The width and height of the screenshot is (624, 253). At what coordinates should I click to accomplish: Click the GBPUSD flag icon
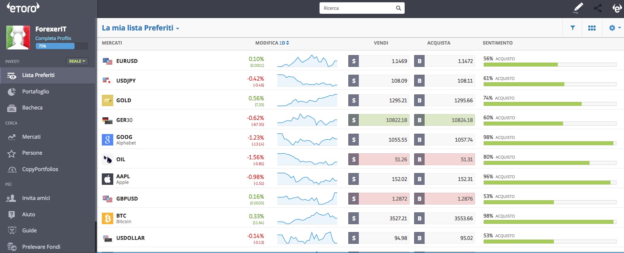107,199
